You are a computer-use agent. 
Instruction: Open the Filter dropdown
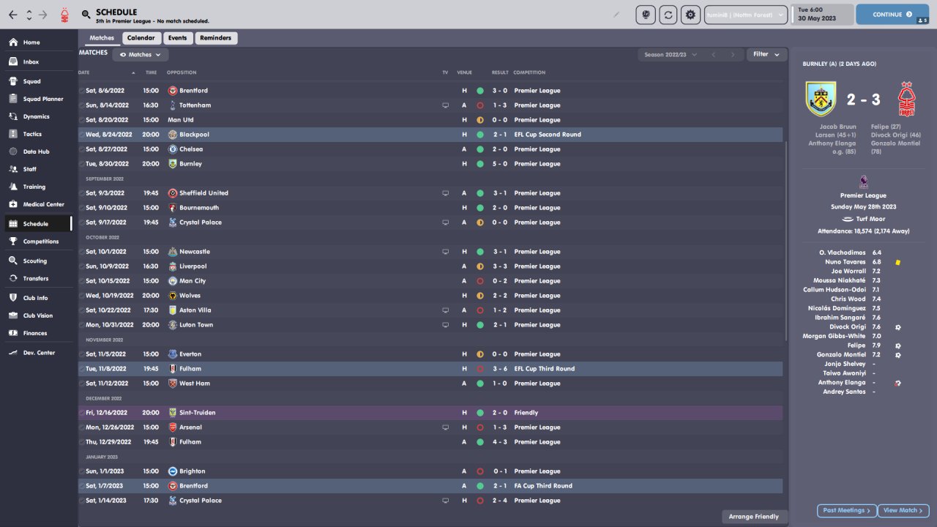(766, 54)
